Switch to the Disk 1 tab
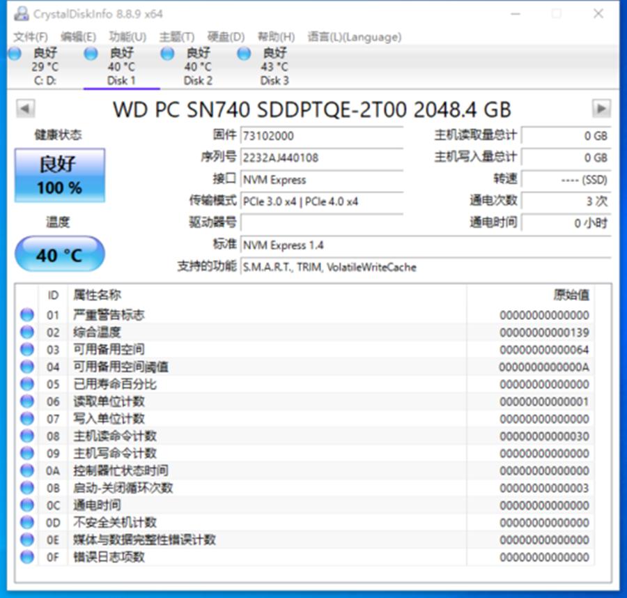 pyautogui.click(x=121, y=67)
